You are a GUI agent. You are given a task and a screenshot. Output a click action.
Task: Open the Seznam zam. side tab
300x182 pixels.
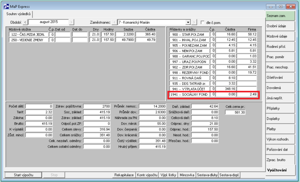pos(280,16)
